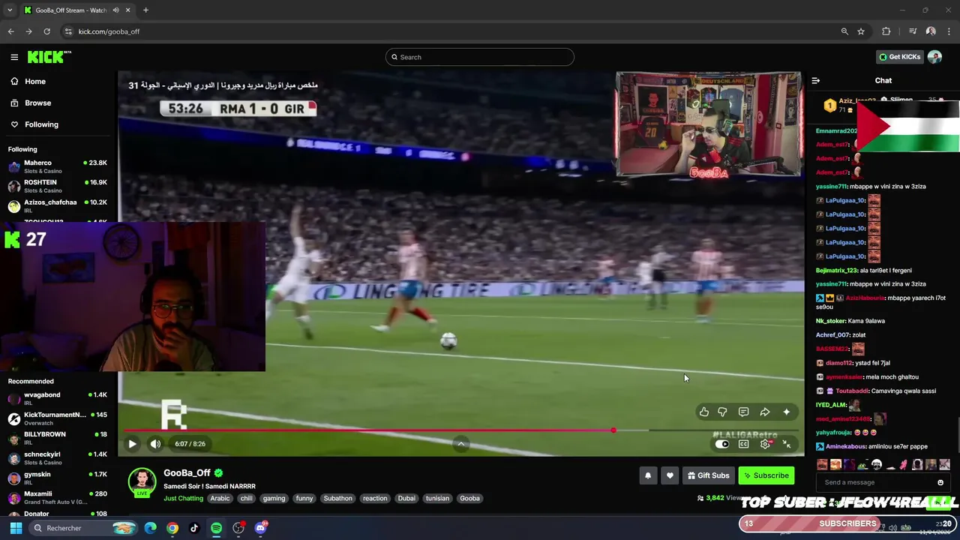Select the chill tag
Viewport: 960px width, 540px height.
pos(246,498)
